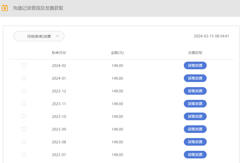240x163 pixels.
Task: Get the invoice (获取发票) for 2023-07
Action: tap(195, 155)
